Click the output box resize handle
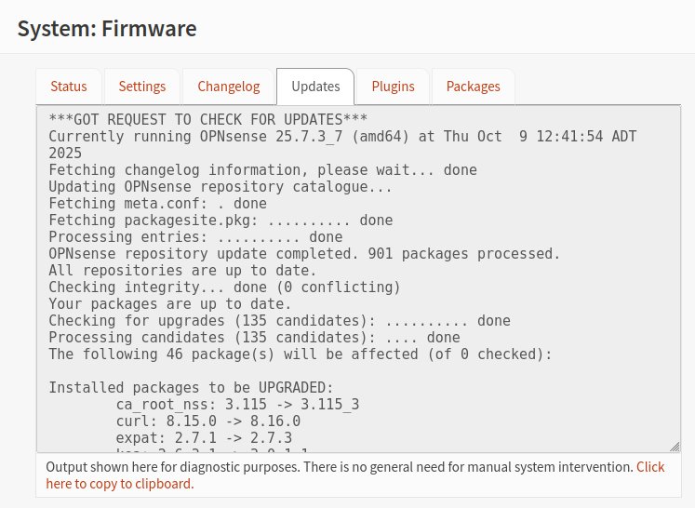 [x=675, y=447]
